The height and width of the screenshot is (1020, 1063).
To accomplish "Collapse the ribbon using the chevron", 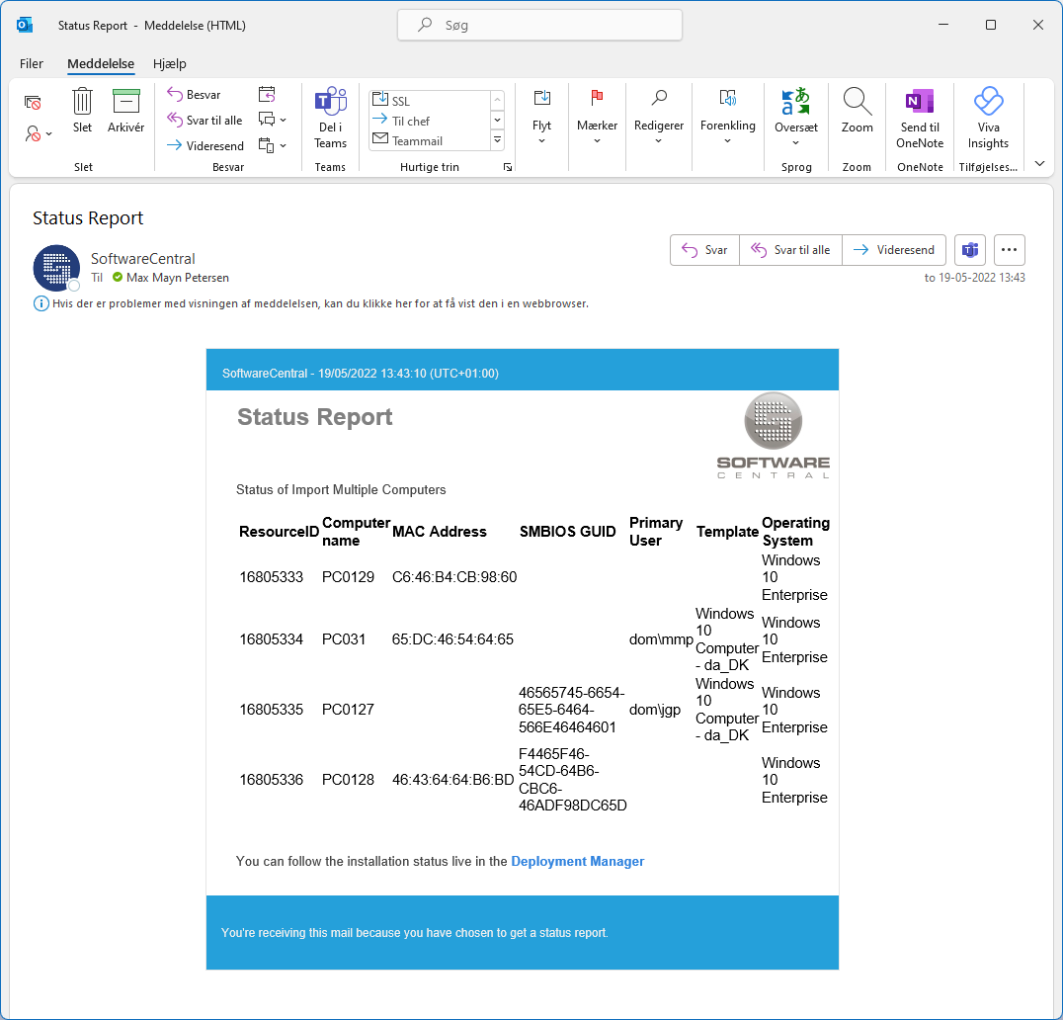I will [1039, 164].
